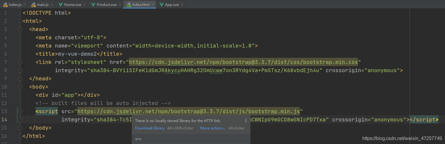
Task: Click the div id="app" element
Action: (x=68, y=95)
